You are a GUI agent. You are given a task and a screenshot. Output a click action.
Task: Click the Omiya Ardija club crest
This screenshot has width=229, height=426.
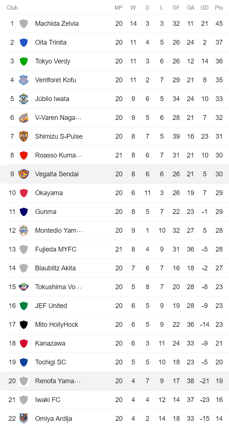pos(24,419)
